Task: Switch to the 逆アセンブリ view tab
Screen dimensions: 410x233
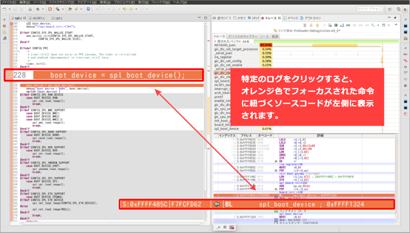Action: pos(222,18)
